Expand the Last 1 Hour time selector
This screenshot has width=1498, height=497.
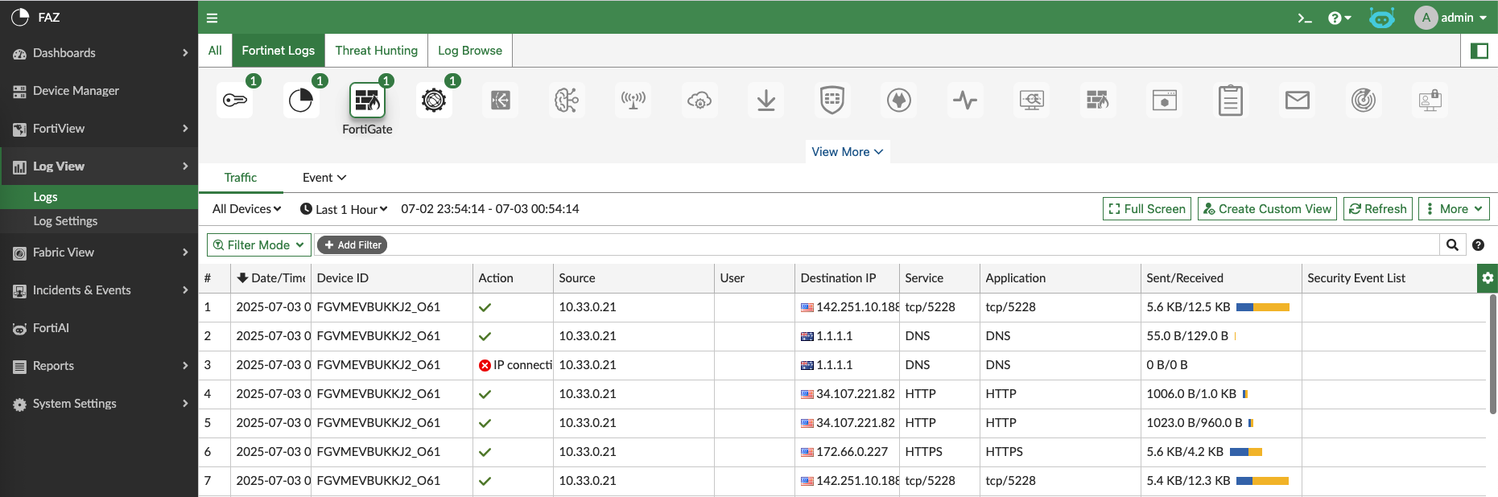click(x=344, y=209)
